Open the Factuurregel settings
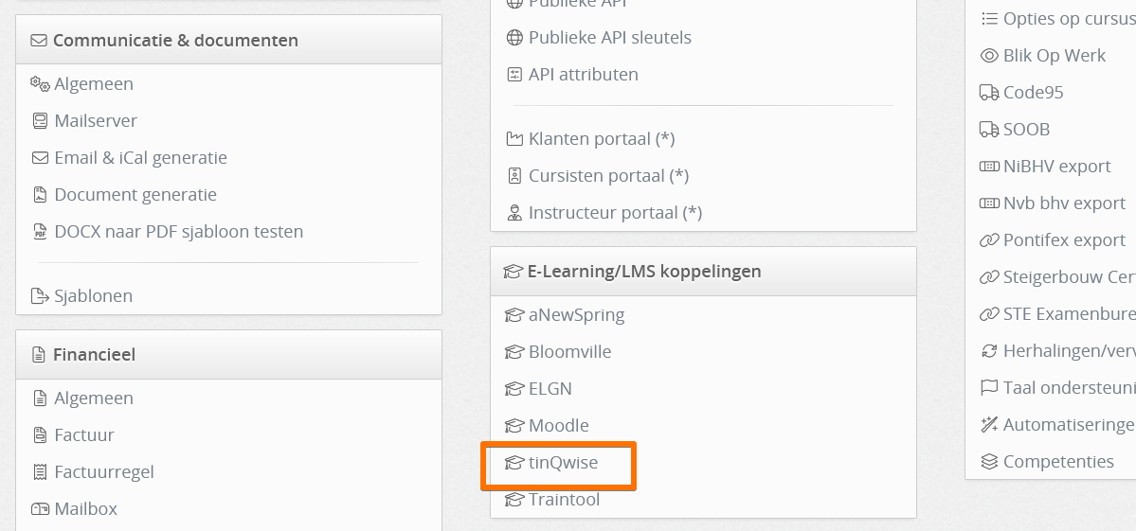This screenshot has width=1136, height=531. (104, 471)
